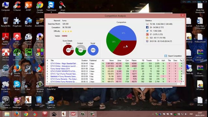
Task: Sort table by Title column header
Action: (x=52, y=60)
